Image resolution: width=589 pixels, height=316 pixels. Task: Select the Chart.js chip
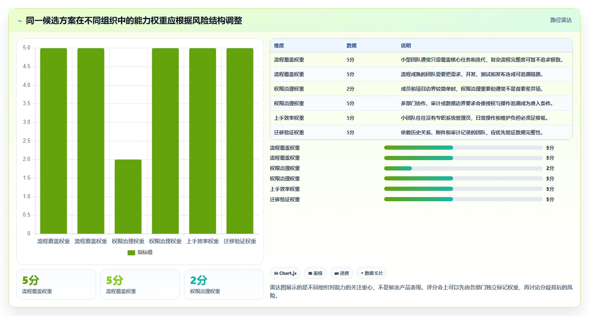(285, 273)
